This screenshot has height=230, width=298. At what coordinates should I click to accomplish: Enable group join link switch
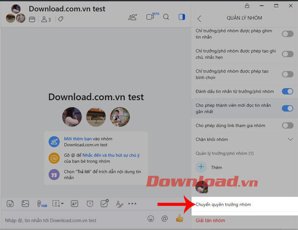(x=288, y=125)
